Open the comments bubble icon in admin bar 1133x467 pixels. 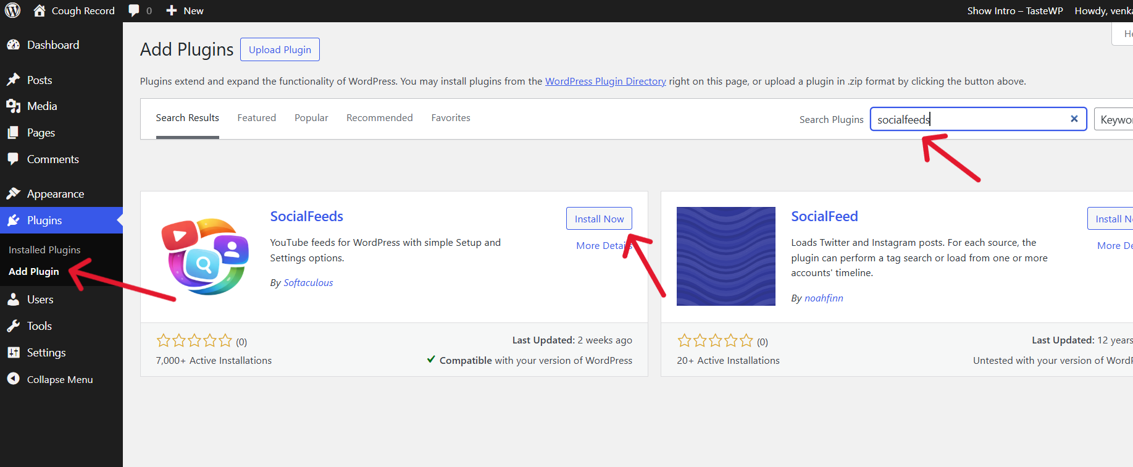tap(134, 11)
